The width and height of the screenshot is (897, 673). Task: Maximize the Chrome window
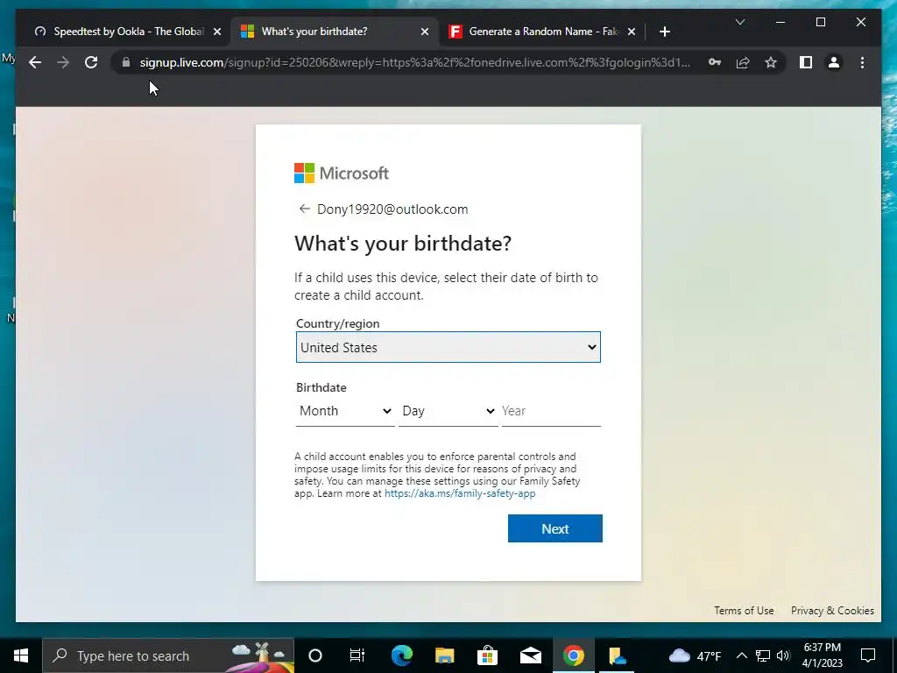(820, 22)
